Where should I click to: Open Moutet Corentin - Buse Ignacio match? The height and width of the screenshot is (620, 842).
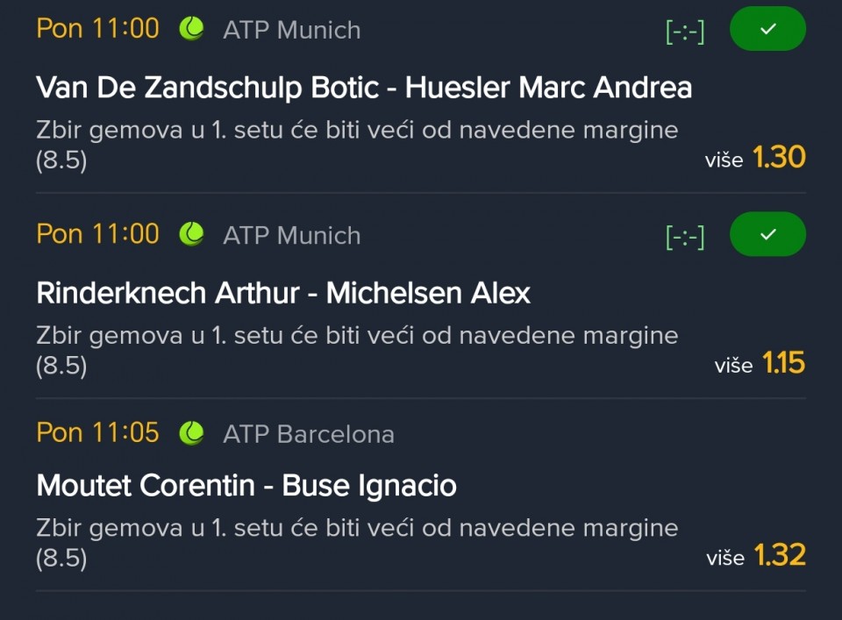[x=246, y=486]
